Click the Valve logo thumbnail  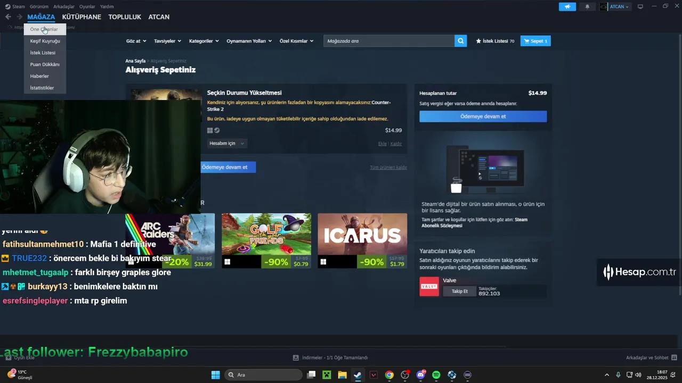tap(429, 286)
